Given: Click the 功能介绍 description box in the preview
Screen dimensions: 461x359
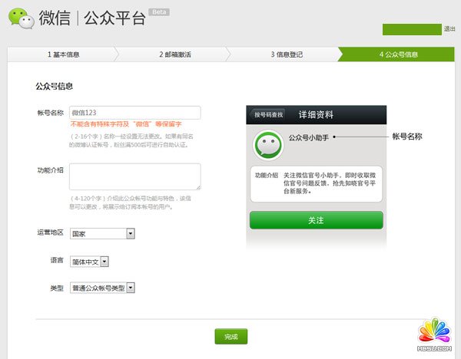Looking at the screenshot, I should tap(315, 184).
